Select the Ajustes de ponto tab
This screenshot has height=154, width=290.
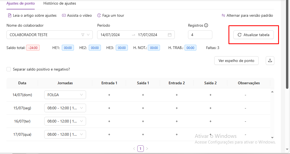(21, 3)
